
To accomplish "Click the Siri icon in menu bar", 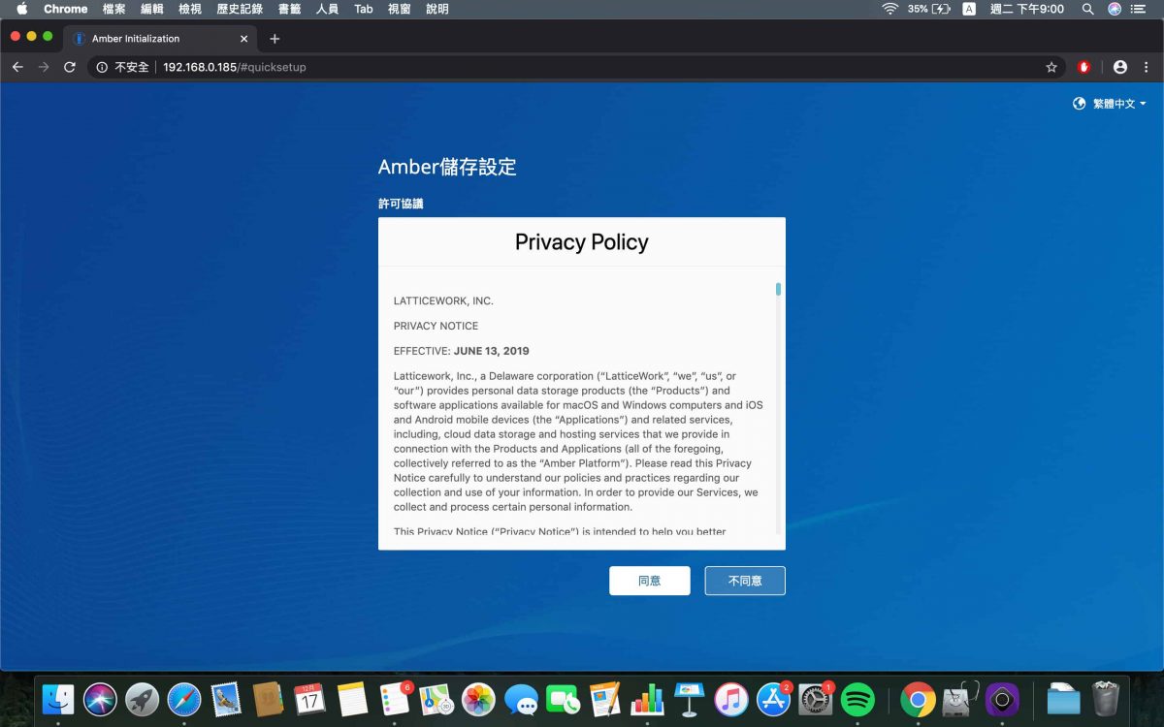I will pos(1115,9).
